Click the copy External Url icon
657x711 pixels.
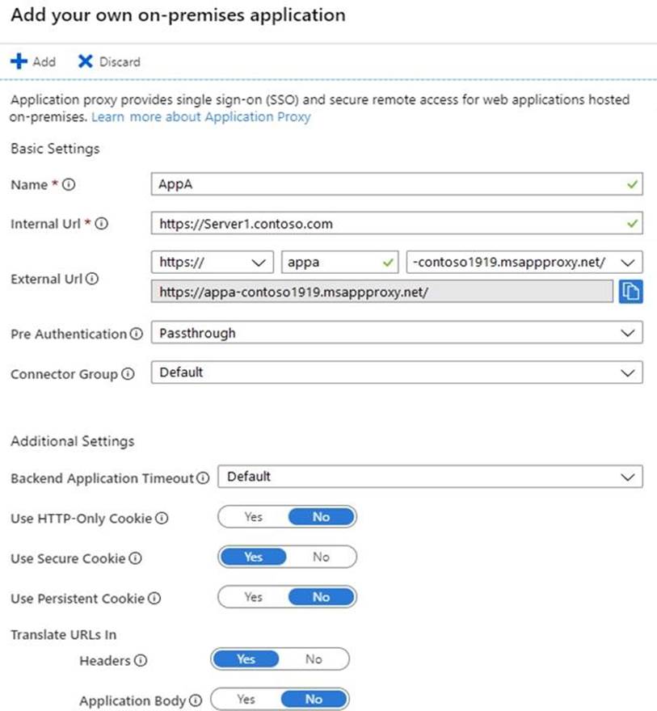tap(630, 292)
